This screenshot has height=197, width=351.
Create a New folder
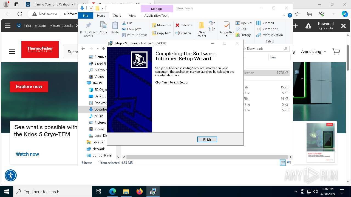(x=202, y=29)
